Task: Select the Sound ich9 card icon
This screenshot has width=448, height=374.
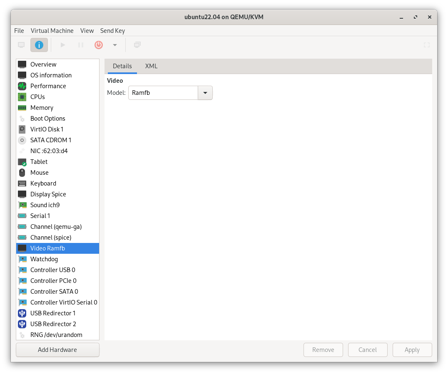Action: coord(22,205)
